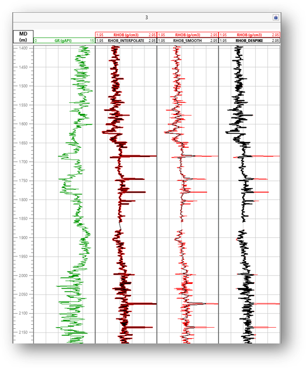This screenshot has width=306, height=368.
Task: Click the 1600 depth label
Action: [x=23, y=124]
